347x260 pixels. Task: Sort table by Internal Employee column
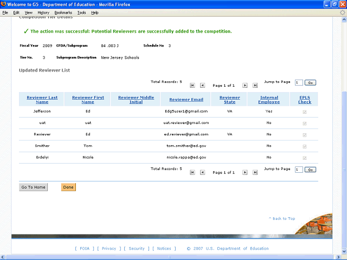click(269, 100)
